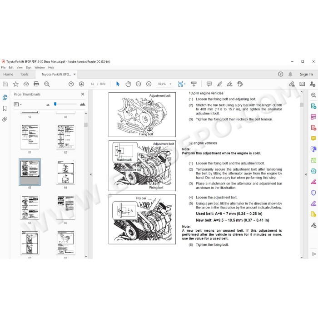Open the View menu
This screenshot has height=318, width=318.
20,68
